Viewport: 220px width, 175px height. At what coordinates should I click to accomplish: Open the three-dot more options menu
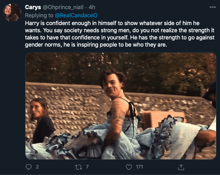coord(212,7)
